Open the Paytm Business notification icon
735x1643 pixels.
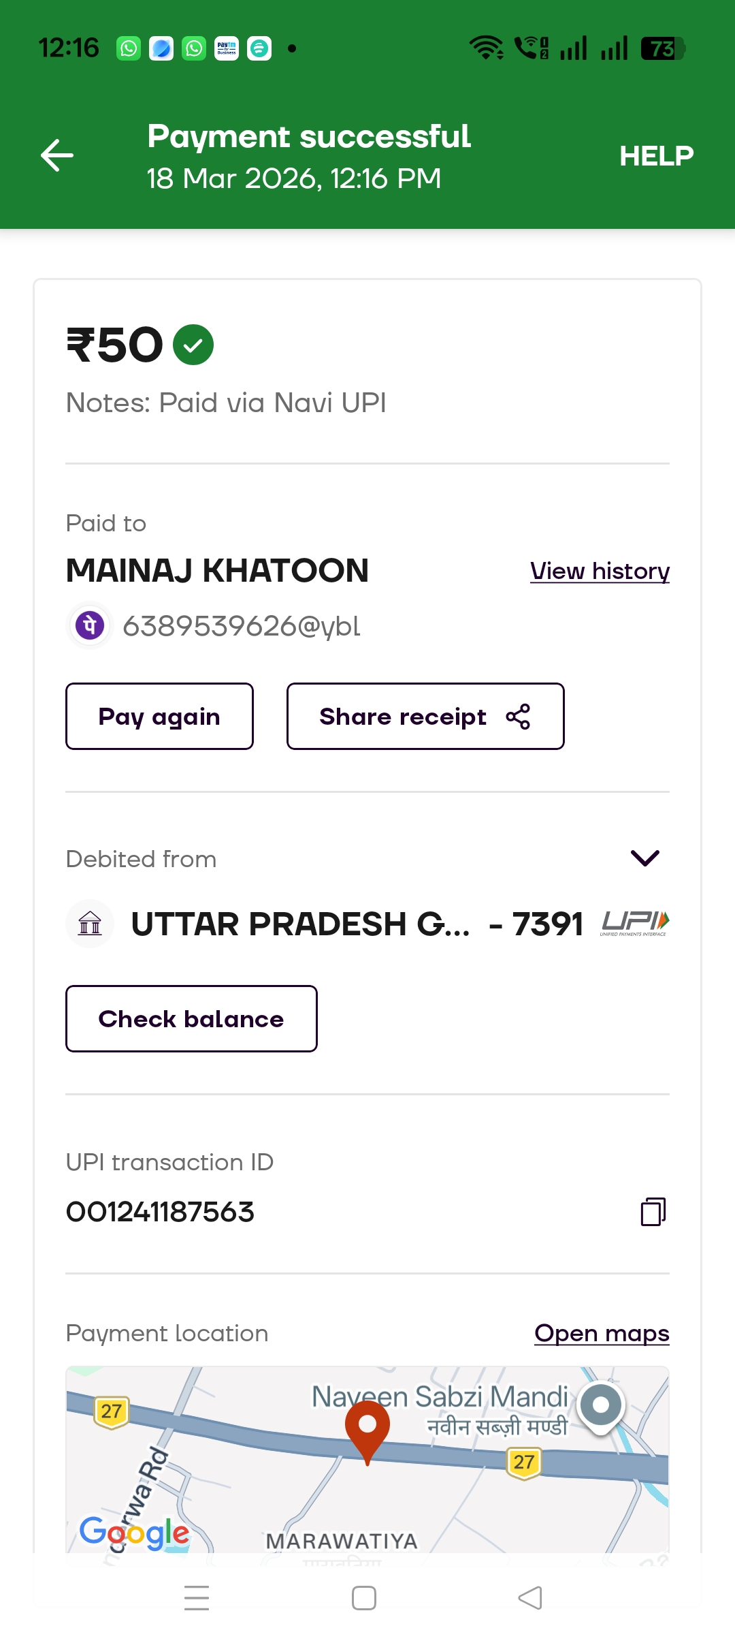pyautogui.click(x=227, y=48)
